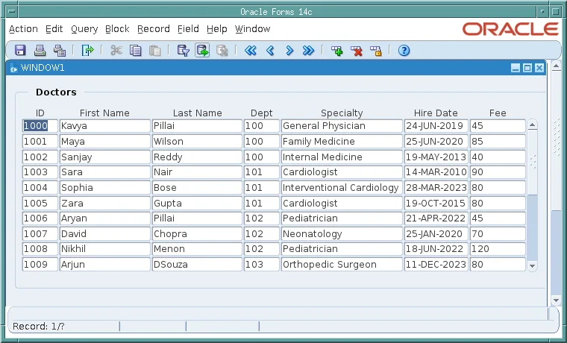Click the outer window scrollbar down arrow
Image resolution: width=567 pixels, height=343 pixels.
556,300
